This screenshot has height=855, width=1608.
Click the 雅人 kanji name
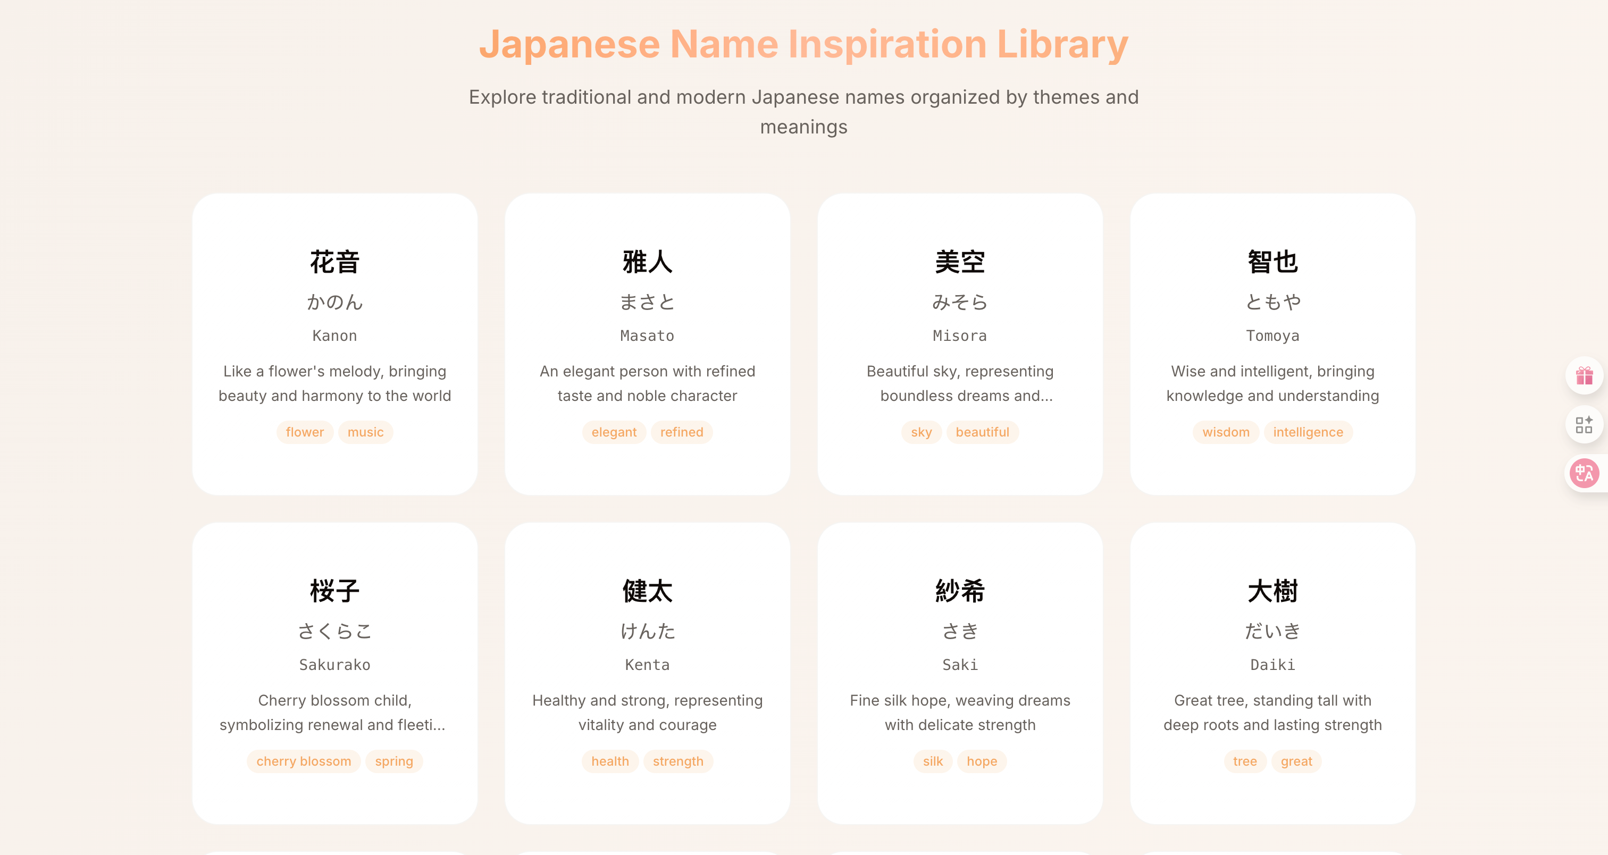click(x=647, y=262)
